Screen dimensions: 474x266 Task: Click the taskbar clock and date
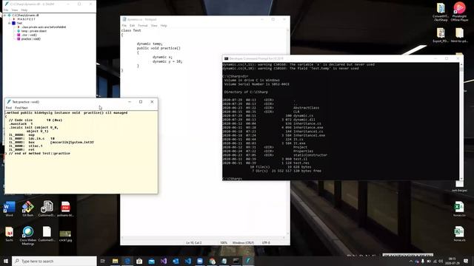click(x=452, y=261)
